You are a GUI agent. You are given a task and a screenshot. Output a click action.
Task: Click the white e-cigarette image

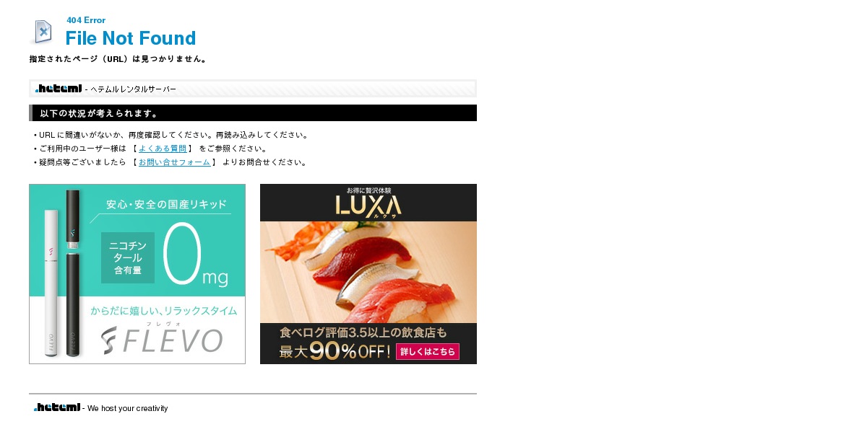click(x=51, y=283)
